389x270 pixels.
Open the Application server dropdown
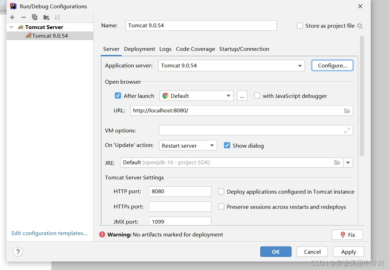click(x=300, y=66)
